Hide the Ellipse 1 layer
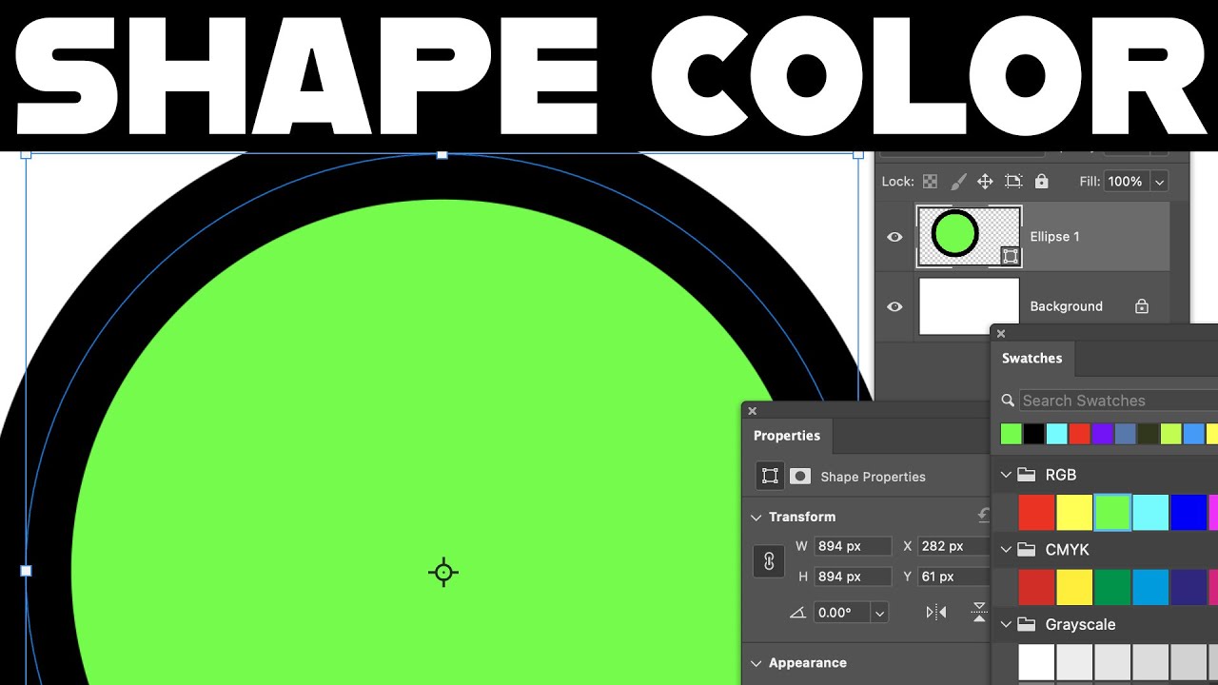Screen dimensions: 1218x685 pos(894,237)
